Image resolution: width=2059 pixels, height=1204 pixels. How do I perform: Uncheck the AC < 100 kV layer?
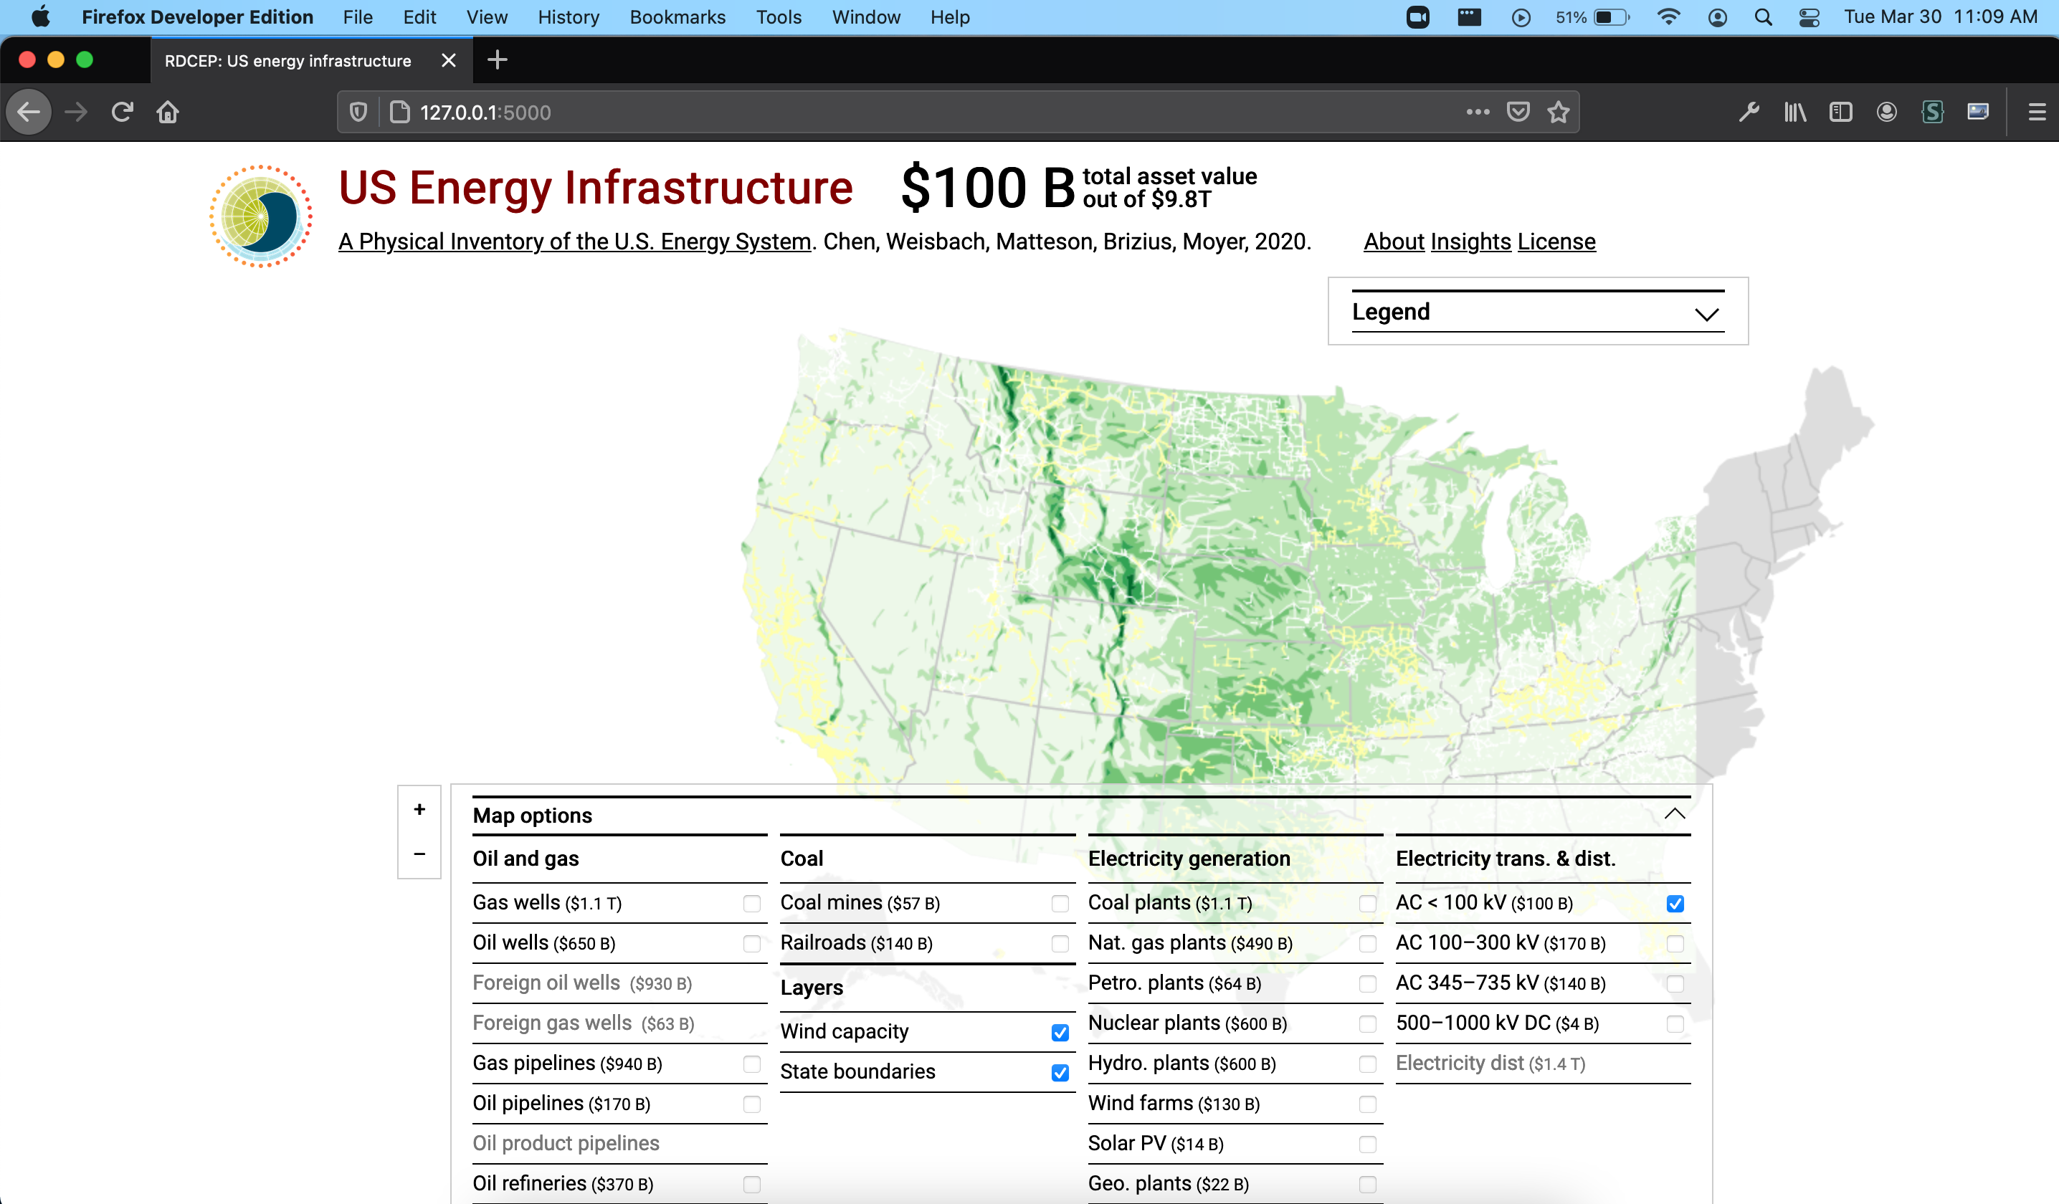[1675, 904]
